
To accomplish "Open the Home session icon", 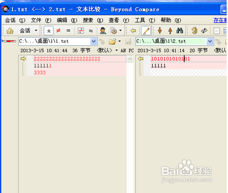I will point(10,31).
